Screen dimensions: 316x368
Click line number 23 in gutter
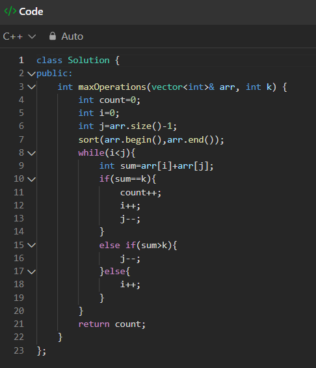point(19,350)
